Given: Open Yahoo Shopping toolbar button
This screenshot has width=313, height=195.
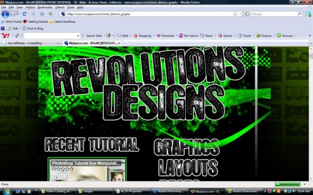Looking at the screenshot, I should pyautogui.click(x=142, y=36).
